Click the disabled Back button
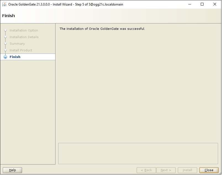Screen dimensions: 222x175 click(146, 170)
